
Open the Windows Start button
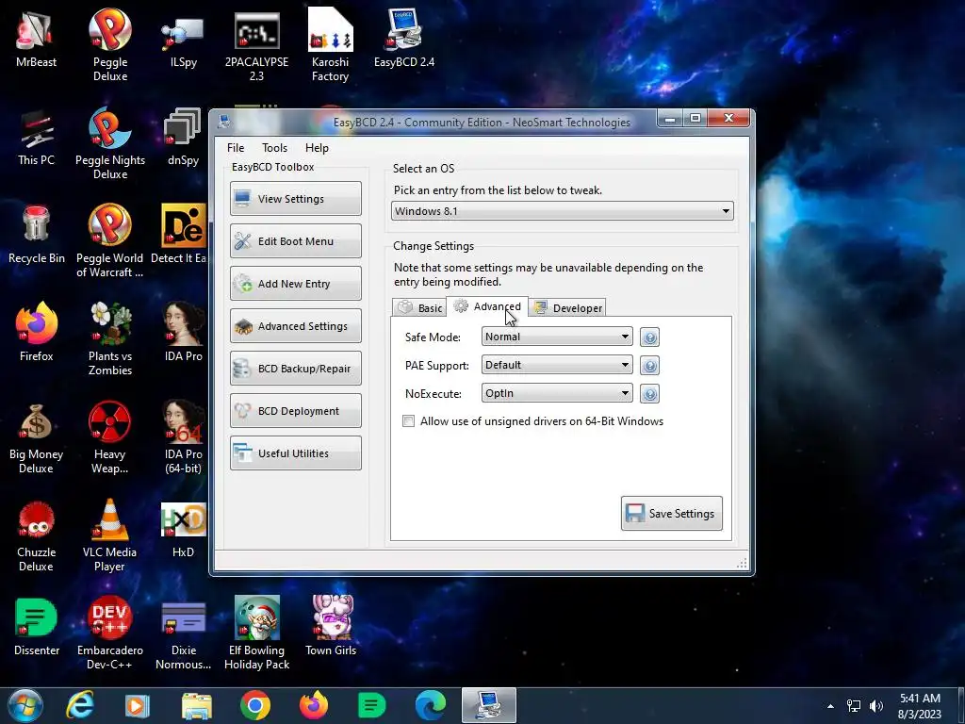tap(25, 705)
